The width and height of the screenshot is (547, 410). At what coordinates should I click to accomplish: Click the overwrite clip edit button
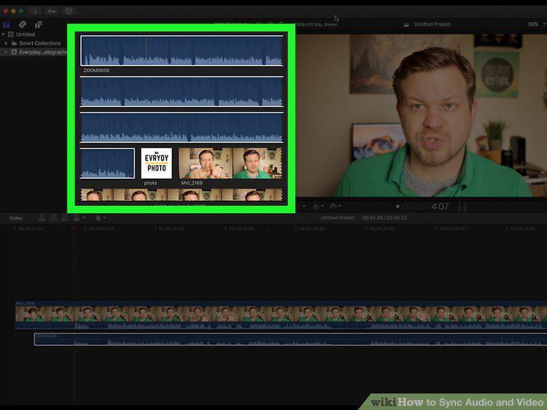77,218
